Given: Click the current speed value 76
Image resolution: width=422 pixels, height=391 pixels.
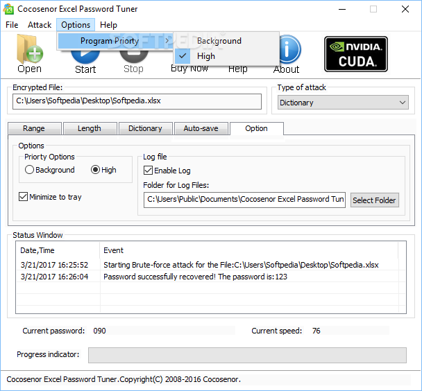Looking at the screenshot, I should coord(316,331).
